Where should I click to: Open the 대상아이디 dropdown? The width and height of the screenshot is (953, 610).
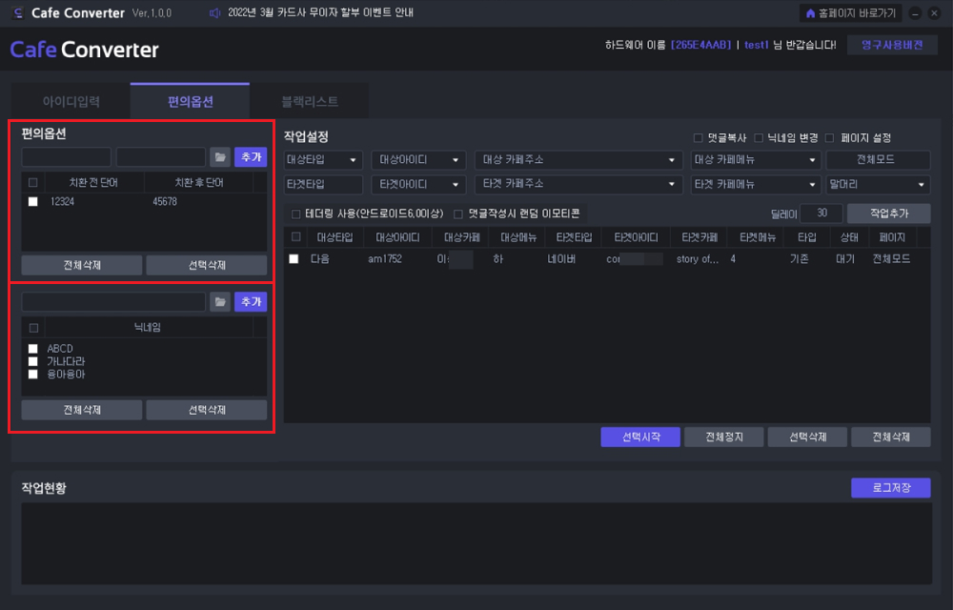418,160
